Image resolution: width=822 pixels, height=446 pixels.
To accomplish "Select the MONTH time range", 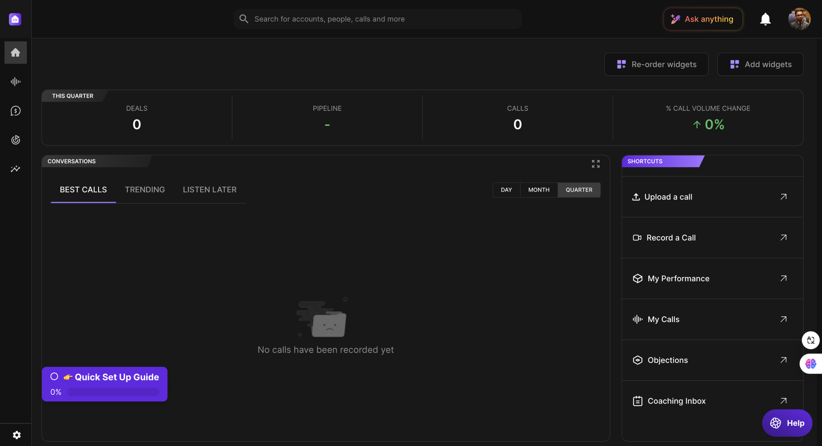I will pos(538,190).
